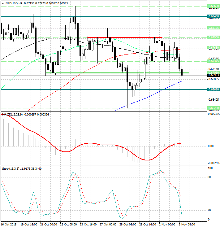Select the red horizontal resistance line
Screen dimensions: 220x227
click(125, 38)
